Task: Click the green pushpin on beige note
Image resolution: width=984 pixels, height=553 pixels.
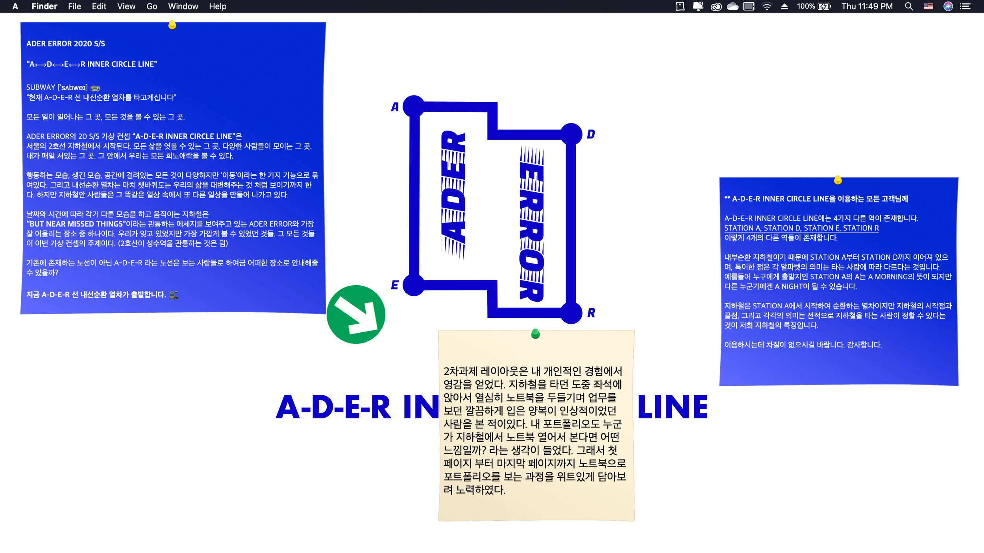Action: [x=535, y=334]
